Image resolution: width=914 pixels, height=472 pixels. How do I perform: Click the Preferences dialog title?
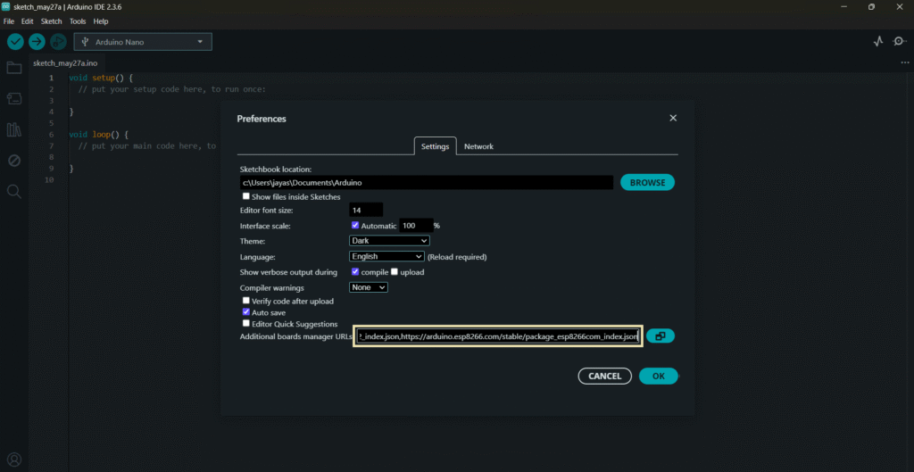click(262, 119)
